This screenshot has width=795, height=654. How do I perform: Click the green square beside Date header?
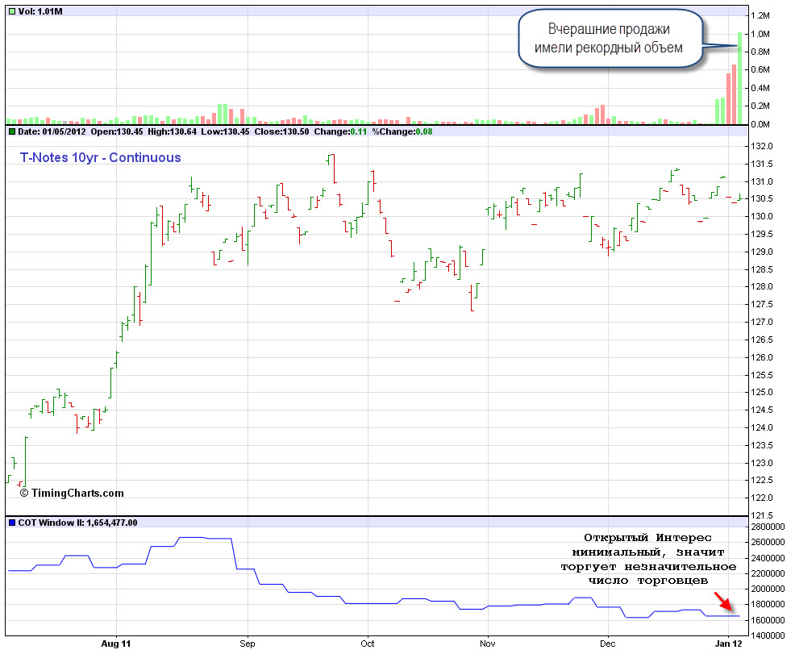point(10,131)
